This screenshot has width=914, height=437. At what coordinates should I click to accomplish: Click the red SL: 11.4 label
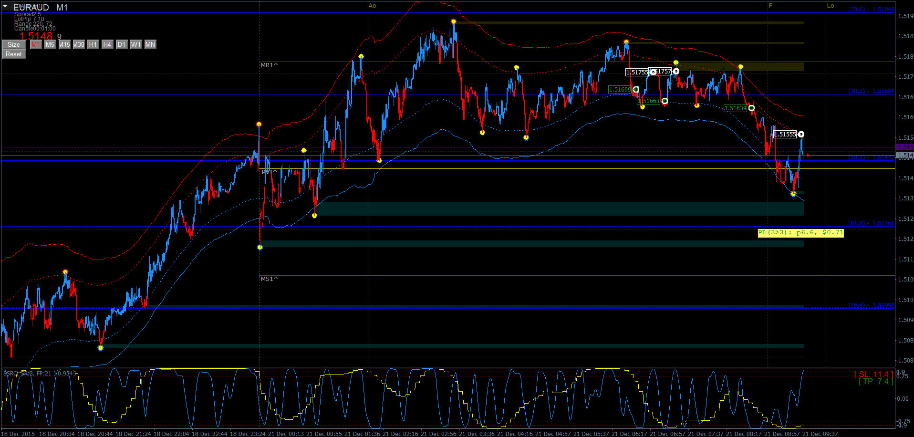coord(873,374)
